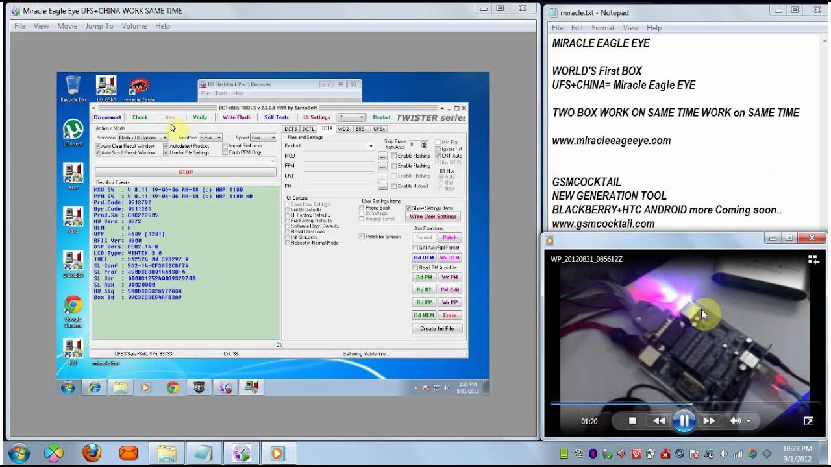Toggle Show Settings Items checkbox

409,208
